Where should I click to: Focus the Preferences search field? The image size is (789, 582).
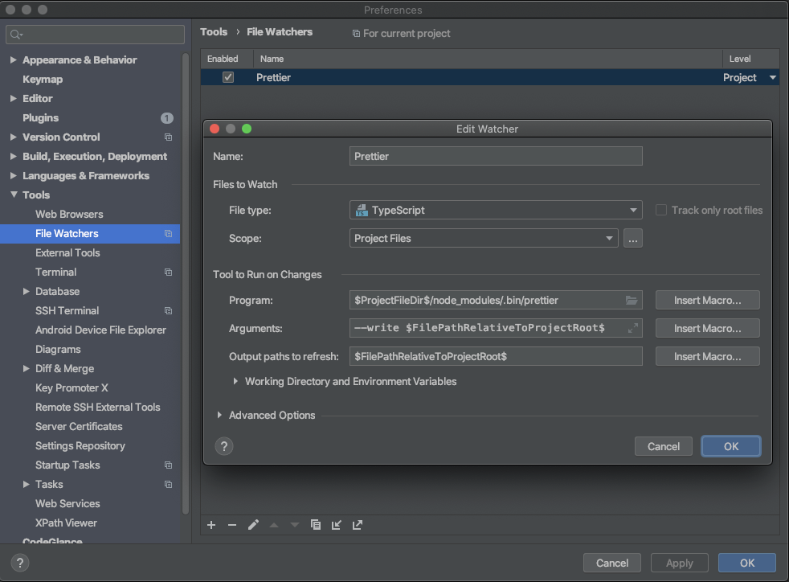[95, 35]
